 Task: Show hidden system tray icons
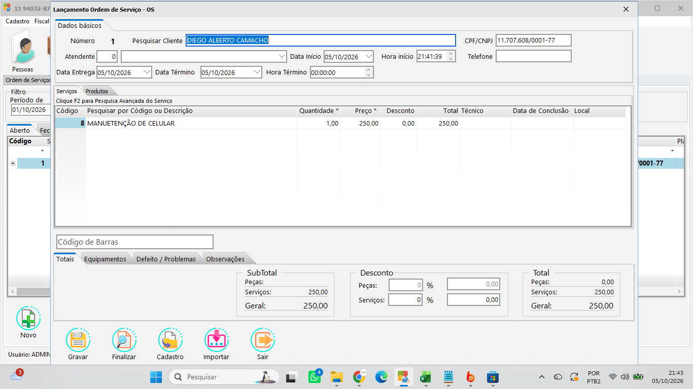click(x=542, y=377)
